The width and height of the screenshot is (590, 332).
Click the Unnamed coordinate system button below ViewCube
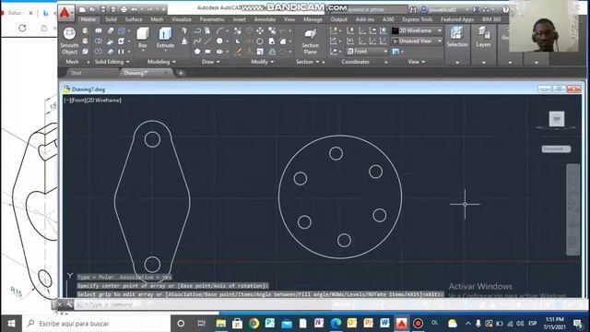pos(556,149)
